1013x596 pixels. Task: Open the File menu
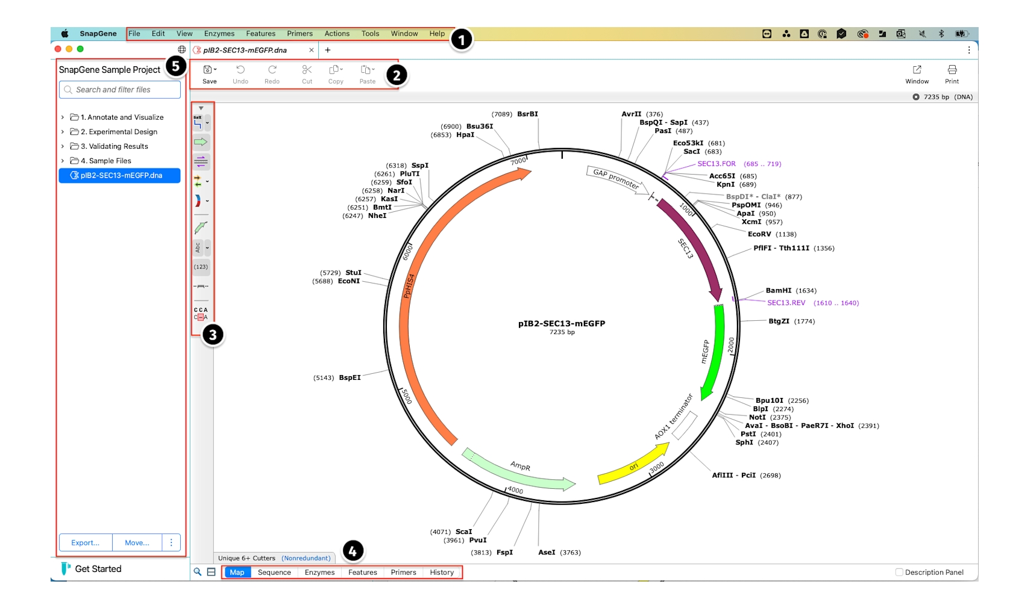click(134, 34)
